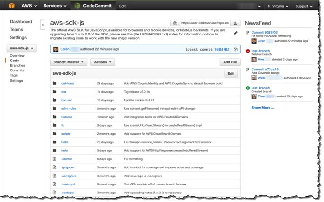Image resolution: width=324 pixels, height=202 pixels.
Task: Go to Dashboard in sidebar
Action: 21,22
